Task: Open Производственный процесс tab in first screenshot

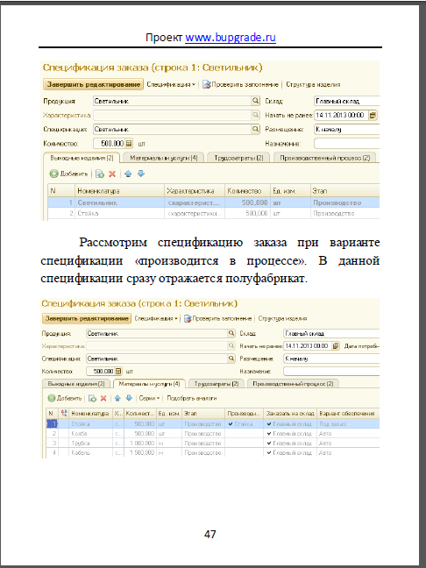Action: (324, 158)
